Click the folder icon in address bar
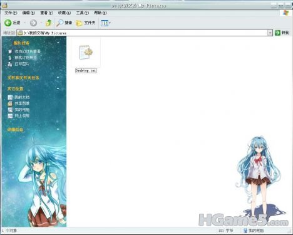 tap(20, 33)
